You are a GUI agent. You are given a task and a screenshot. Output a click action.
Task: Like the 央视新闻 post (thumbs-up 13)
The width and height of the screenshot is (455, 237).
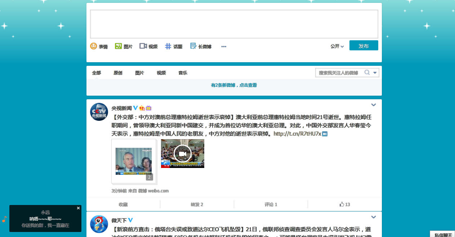(345, 204)
